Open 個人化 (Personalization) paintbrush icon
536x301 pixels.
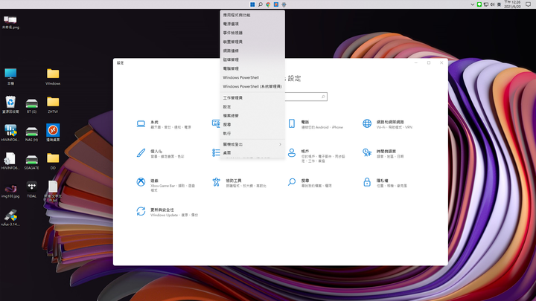click(x=141, y=152)
